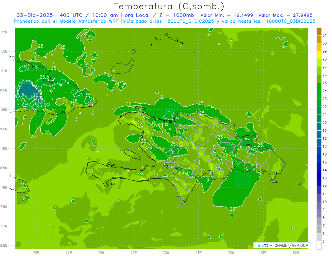Click the white color bar segment below 5
This screenshot has width=332, height=256.
319,246
